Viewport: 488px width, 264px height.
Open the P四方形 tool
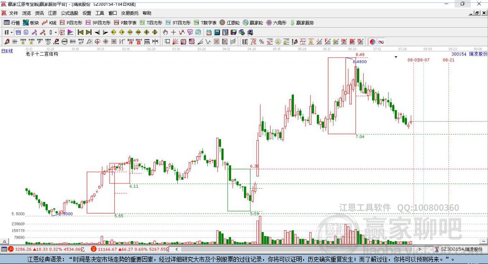(x=71, y=23)
